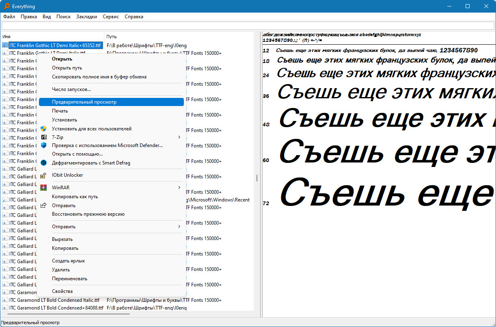This screenshot has width=496, height=327.
Task: Click the search input field
Action: (248, 26)
